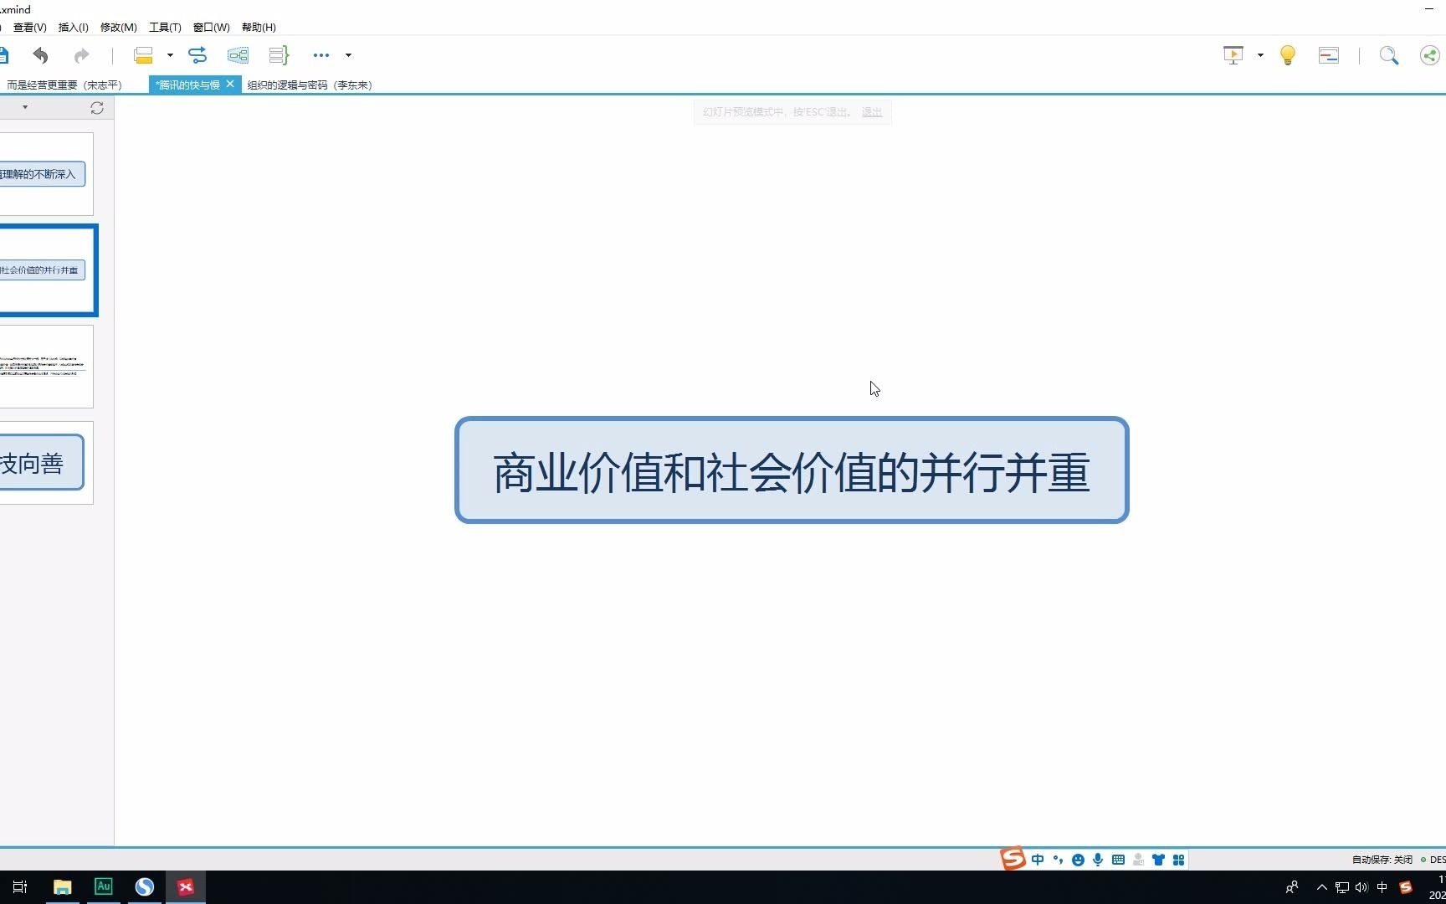Click the Sogou skin shirt icon
This screenshot has height=904, width=1446.
tap(1158, 860)
